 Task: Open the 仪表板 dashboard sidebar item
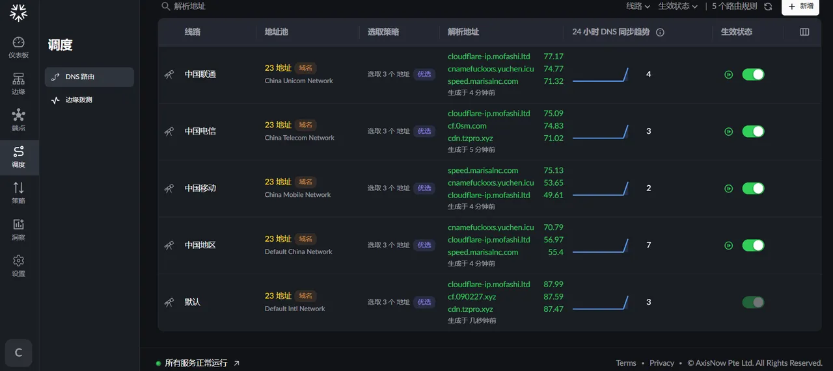pos(19,48)
